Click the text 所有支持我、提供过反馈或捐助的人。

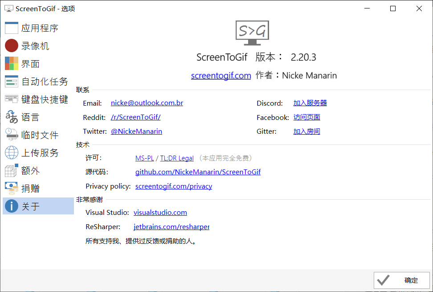pos(142,241)
